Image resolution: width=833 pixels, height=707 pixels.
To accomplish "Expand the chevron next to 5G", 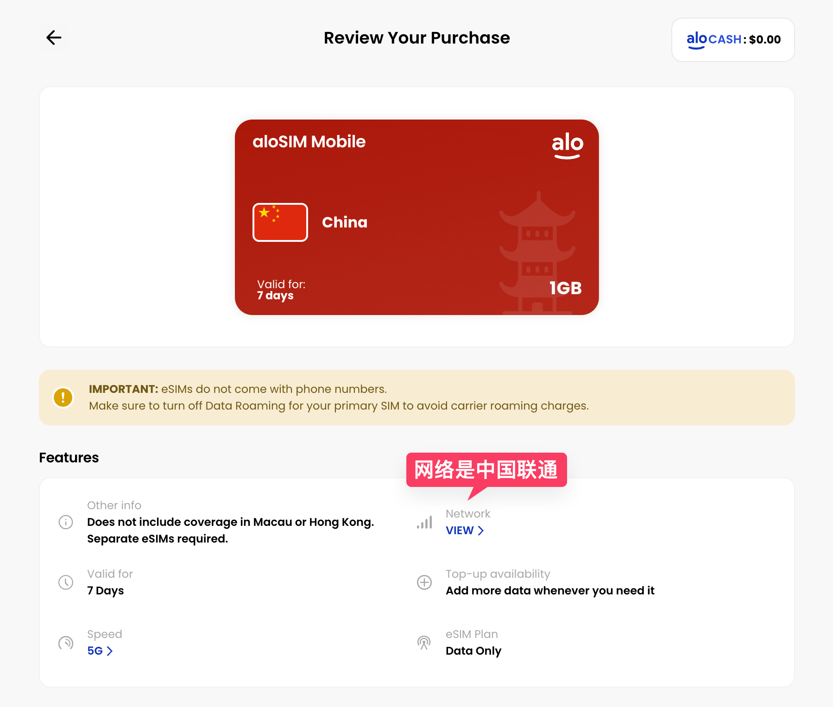I will pos(110,651).
